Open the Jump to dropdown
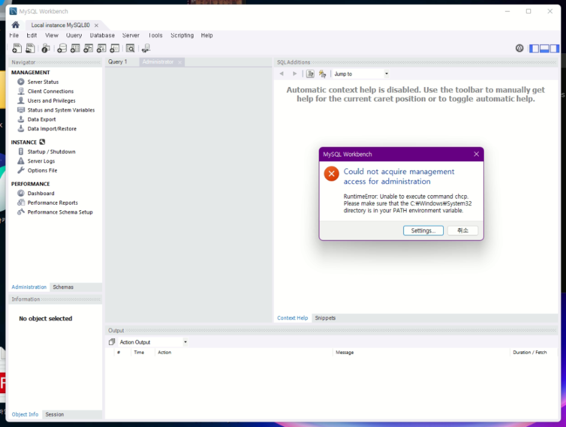The width and height of the screenshot is (566, 427). [x=361, y=74]
